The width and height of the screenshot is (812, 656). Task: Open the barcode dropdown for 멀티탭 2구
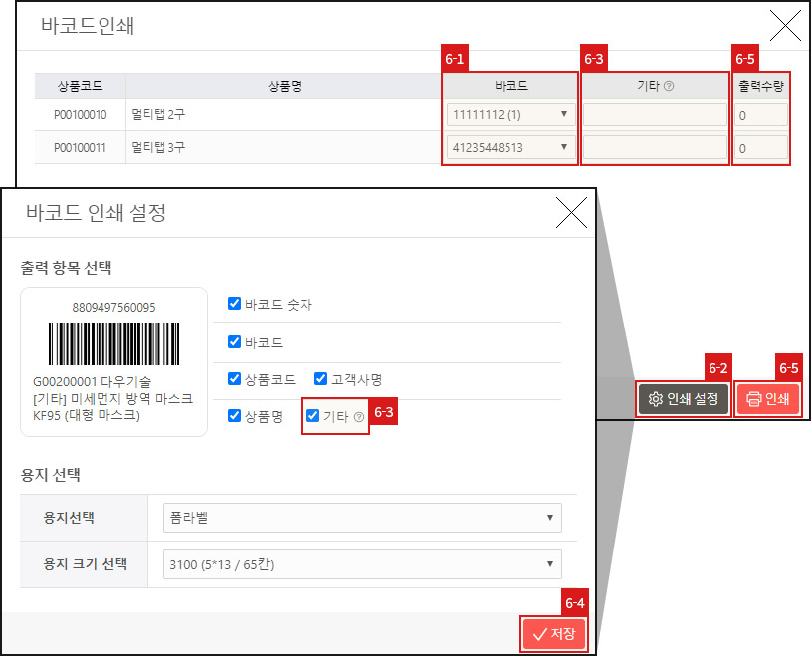tap(509, 115)
